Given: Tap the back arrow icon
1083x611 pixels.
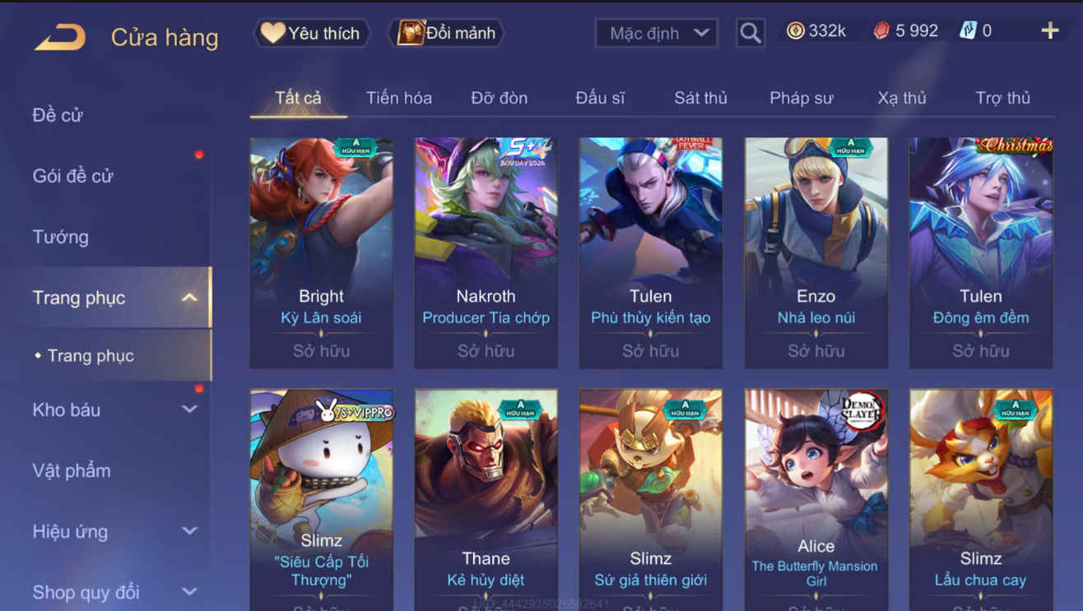Looking at the screenshot, I should coord(59,37).
